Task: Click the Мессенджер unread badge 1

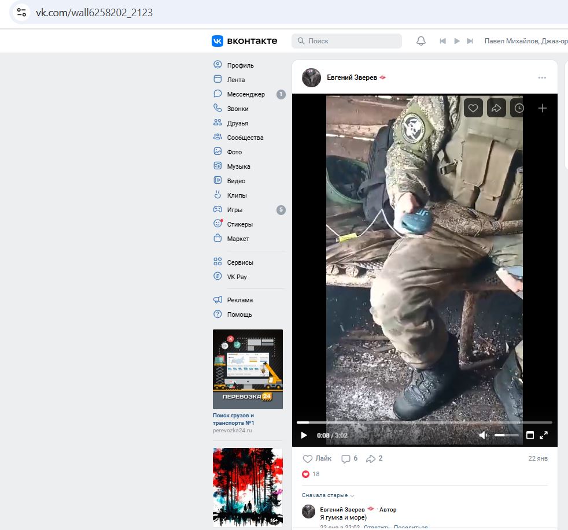Action: point(281,94)
